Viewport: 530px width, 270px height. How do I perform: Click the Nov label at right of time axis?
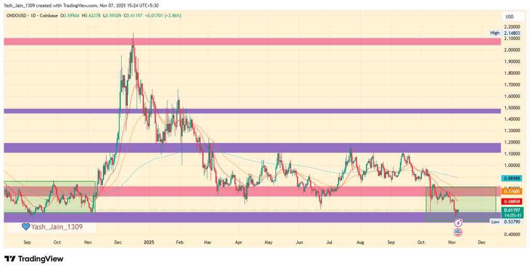(x=452, y=242)
